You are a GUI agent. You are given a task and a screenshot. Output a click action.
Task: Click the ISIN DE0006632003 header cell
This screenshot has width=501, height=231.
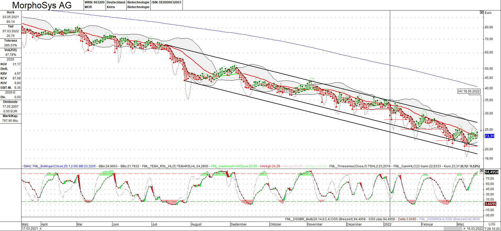tap(166, 2)
